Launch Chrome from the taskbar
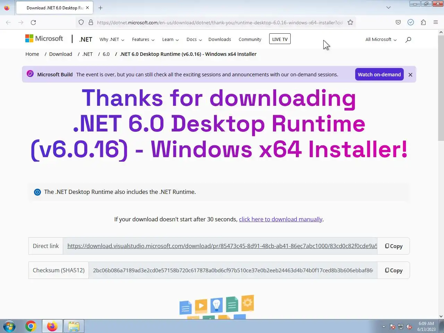 coord(31,326)
